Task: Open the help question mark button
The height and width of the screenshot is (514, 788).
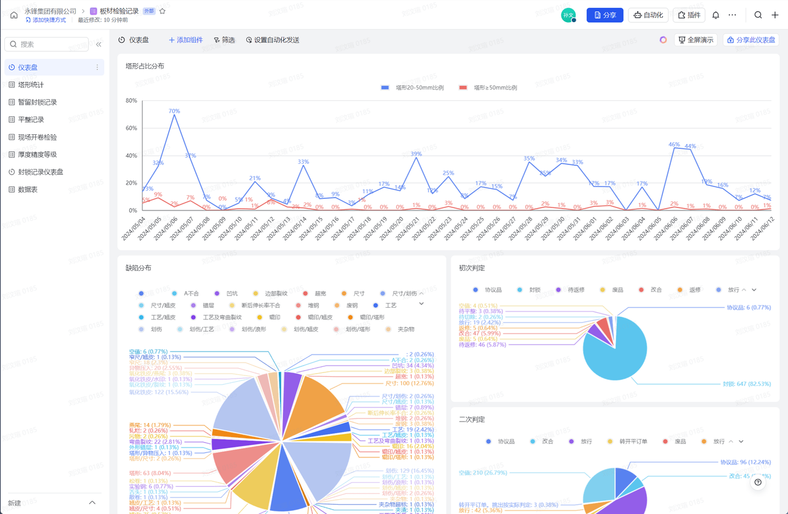Action: 758,483
